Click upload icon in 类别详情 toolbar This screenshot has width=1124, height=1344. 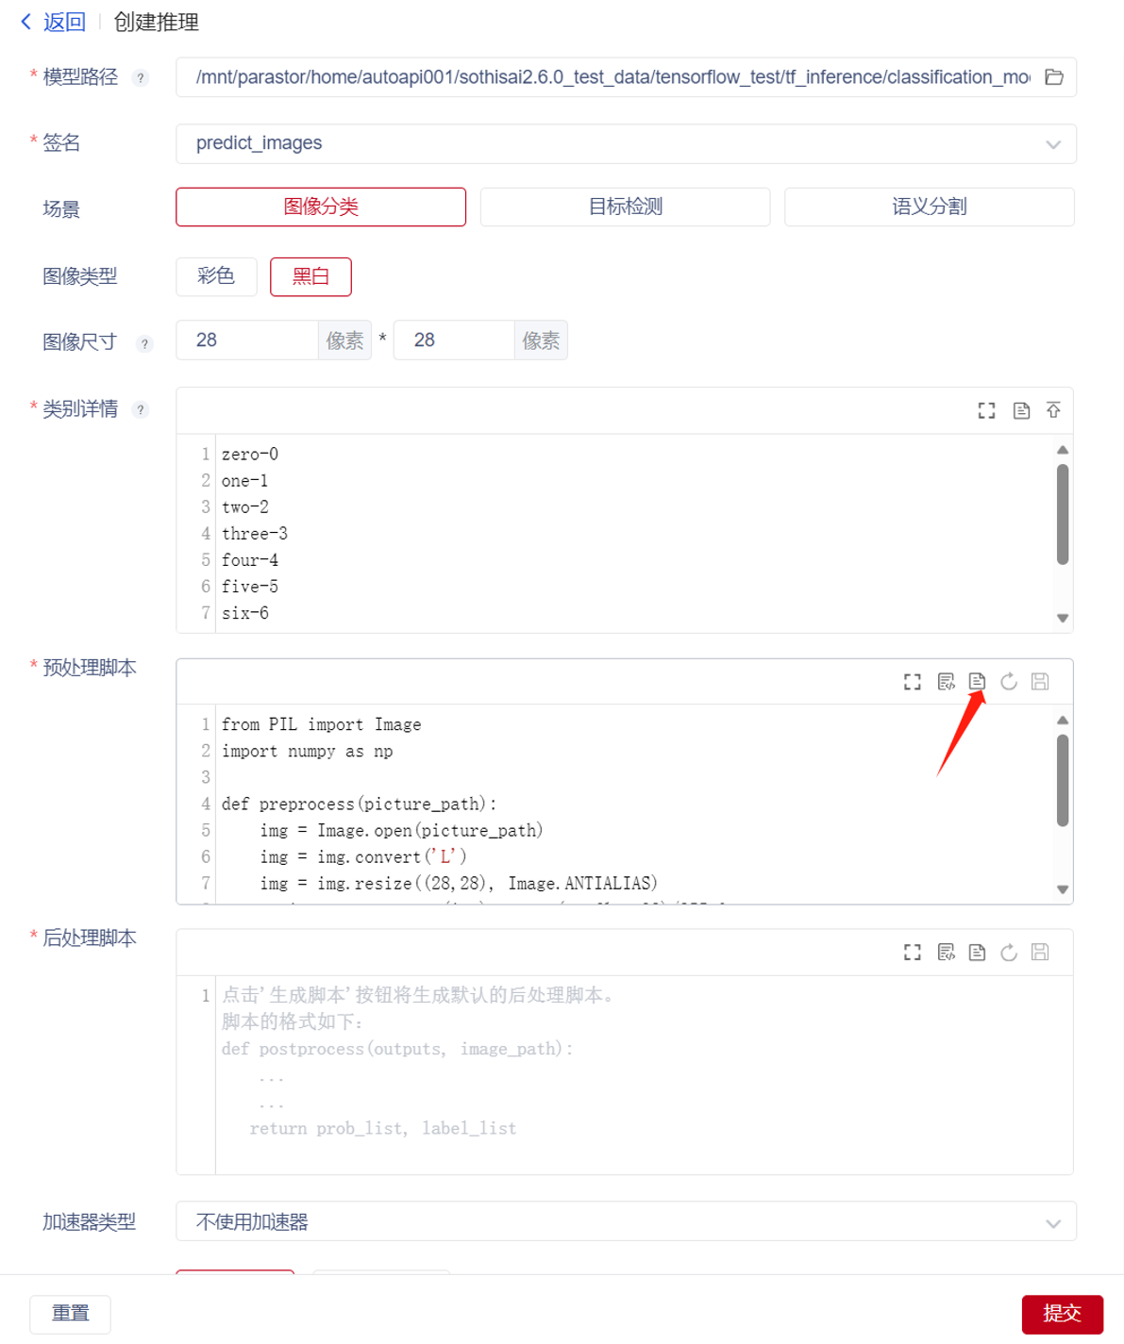click(1053, 410)
